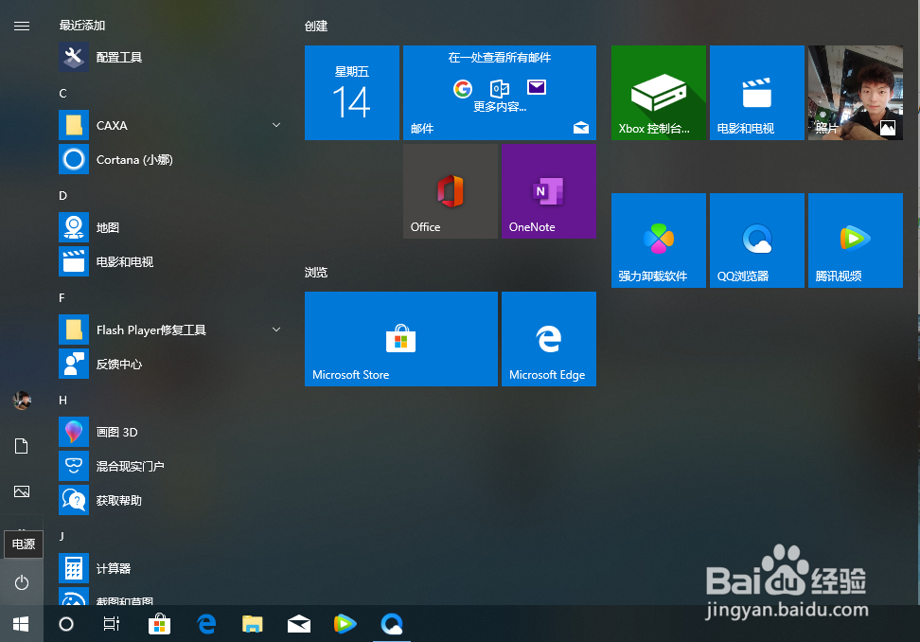Open the Microsoft Store tile
The height and width of the screenshot is (642, 920).
pyautogui.click(x=401, y=339)
